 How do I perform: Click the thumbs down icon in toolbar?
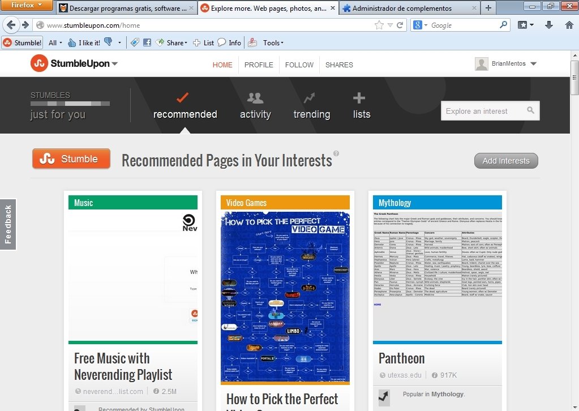pos(108,42)
